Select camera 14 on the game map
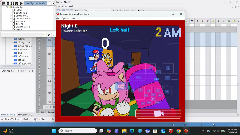 click(x=130, y=66)
